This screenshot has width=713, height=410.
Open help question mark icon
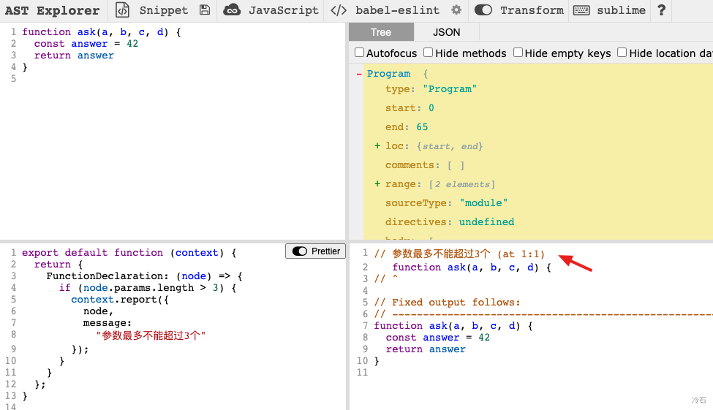click(x=661, y=10)
